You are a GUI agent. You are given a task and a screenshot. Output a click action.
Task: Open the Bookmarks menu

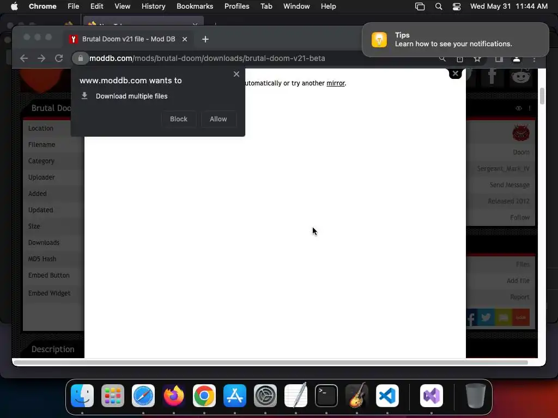195,6
